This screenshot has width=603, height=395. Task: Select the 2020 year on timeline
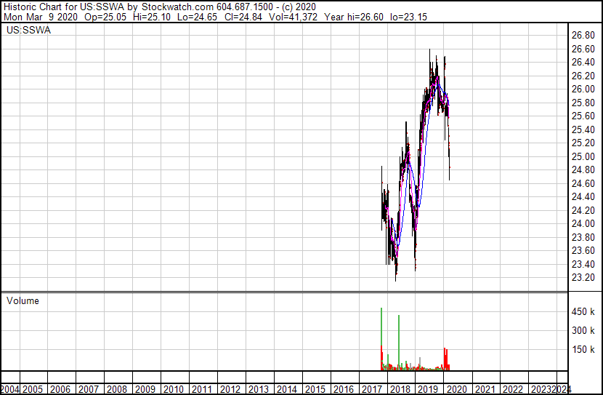[x=456, y=389]
